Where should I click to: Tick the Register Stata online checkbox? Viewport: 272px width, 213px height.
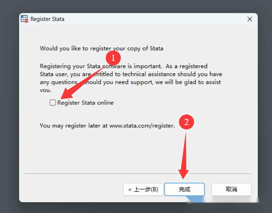point(53,103)
